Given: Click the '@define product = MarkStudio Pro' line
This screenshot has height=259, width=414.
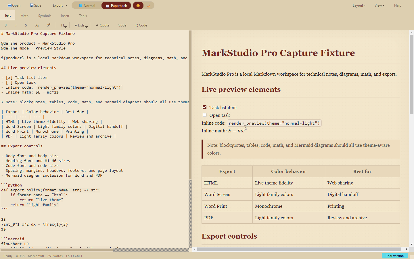Looking at the screenshot, I should tap(38, 43).
